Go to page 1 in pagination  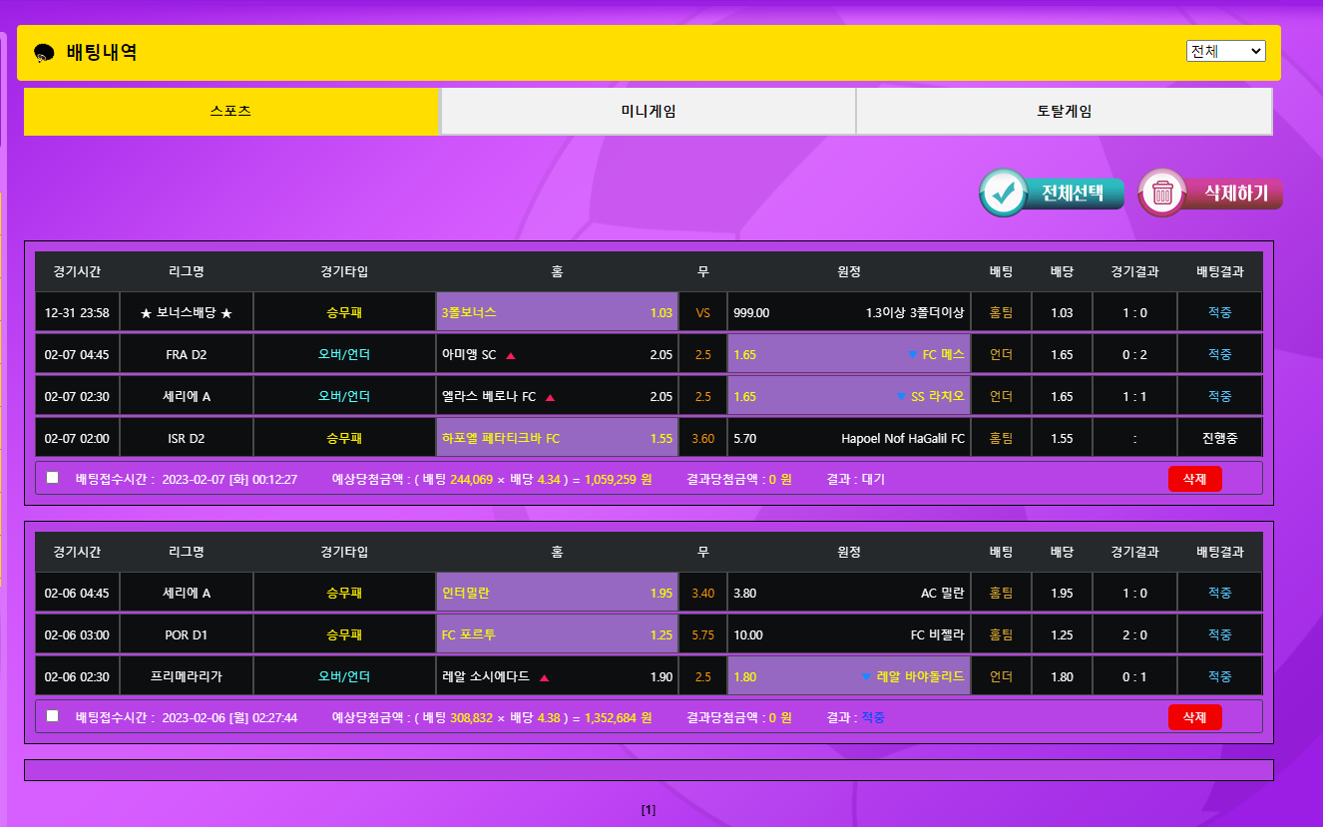(x=649, y=810)
